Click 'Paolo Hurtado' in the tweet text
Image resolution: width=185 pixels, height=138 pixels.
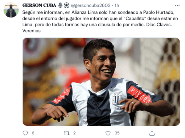pyautogui.click(x=159, y=12)
